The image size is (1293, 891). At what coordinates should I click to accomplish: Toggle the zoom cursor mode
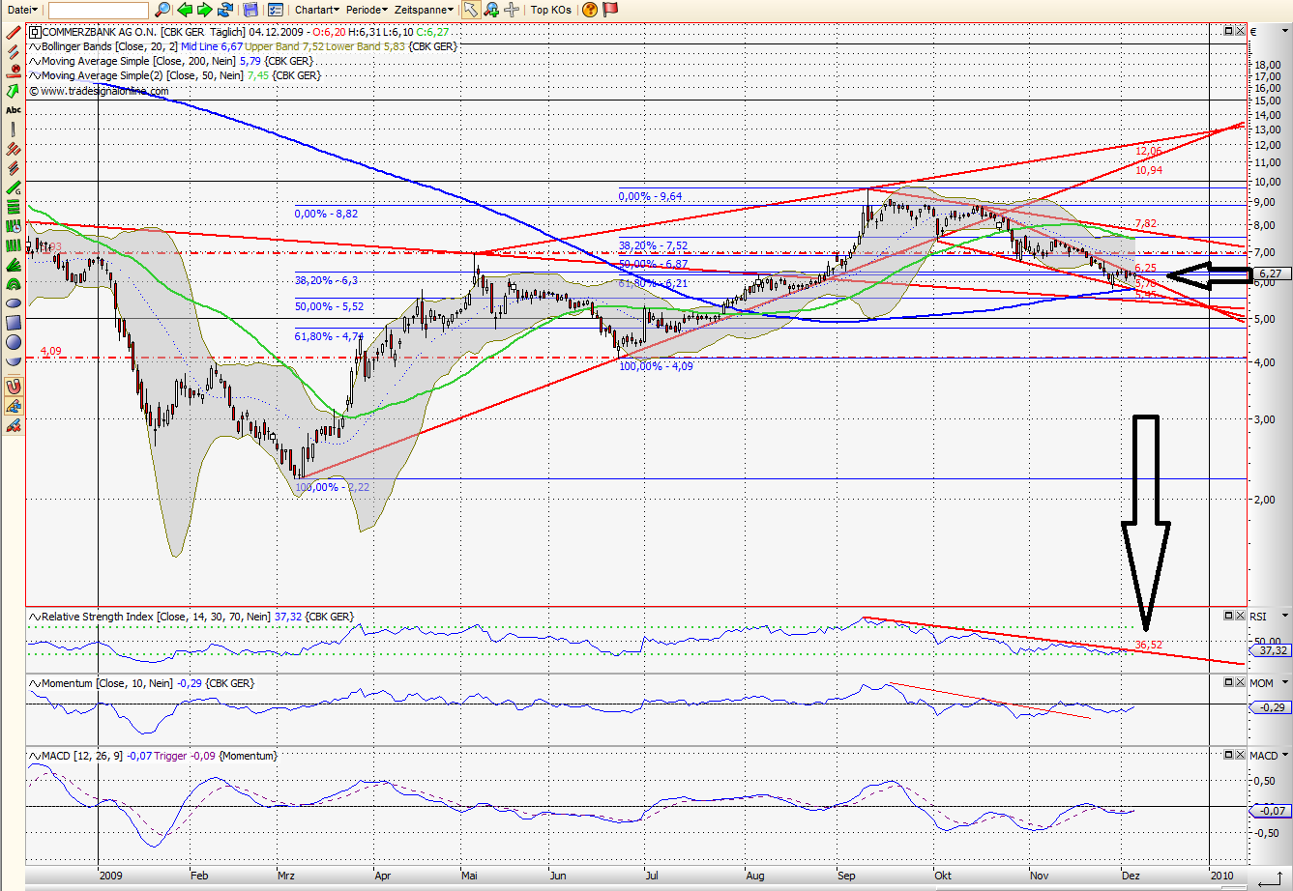coord(493,10)
